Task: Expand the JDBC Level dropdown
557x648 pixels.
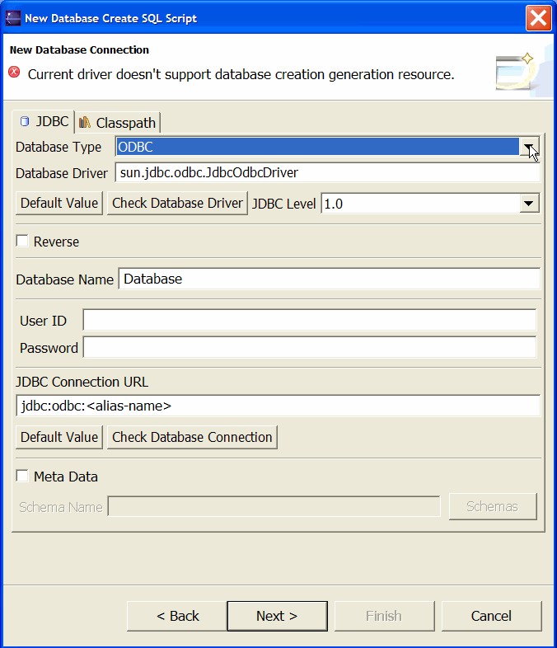Action: tap(529, 204)
